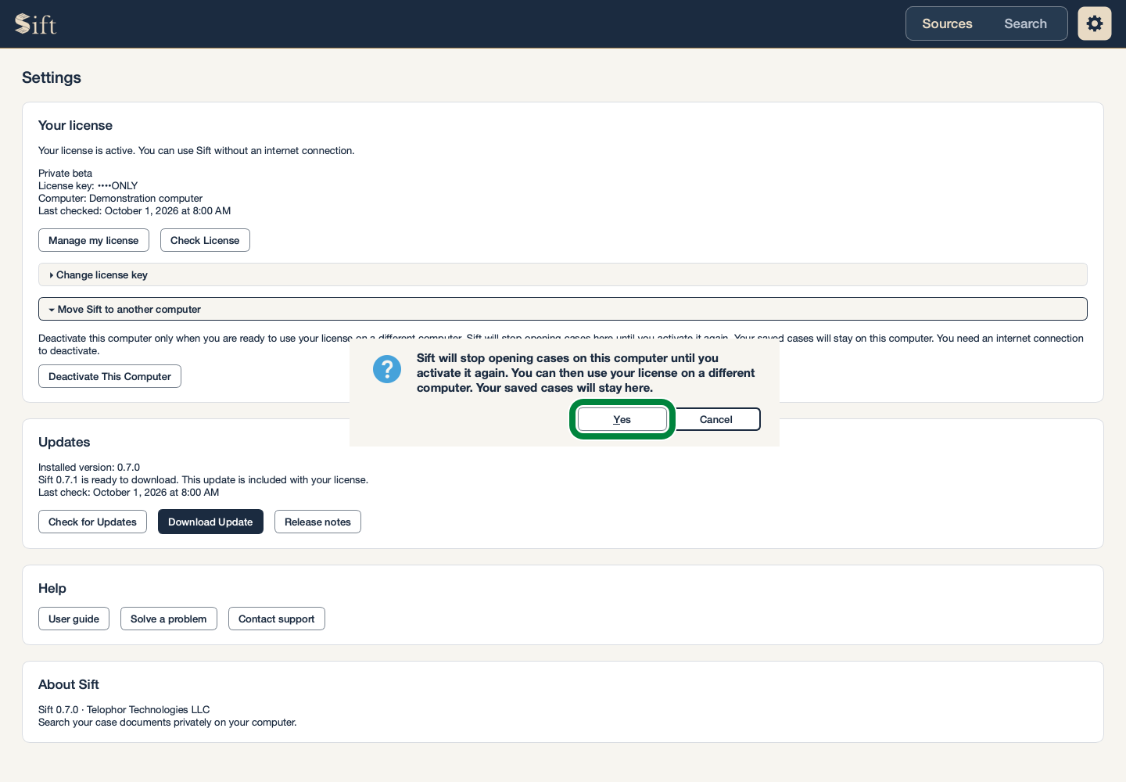Expand the Change license key section

click(x=563, y=274)
